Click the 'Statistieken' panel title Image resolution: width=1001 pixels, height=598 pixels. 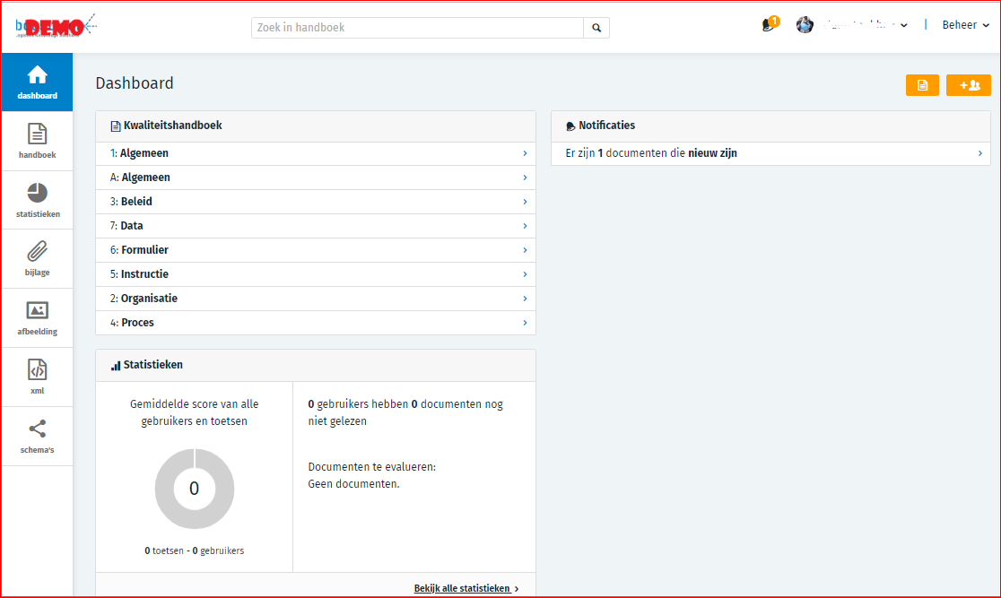point(153,365)
